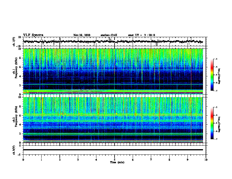Click the 'Time (min)' axis label
This screenshot has height=179, width=232.
click(117, 162)
